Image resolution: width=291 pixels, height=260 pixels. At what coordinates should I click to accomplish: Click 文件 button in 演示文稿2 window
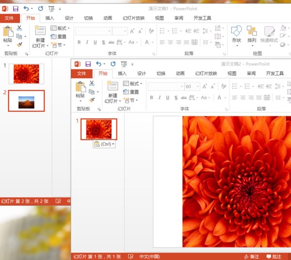81,74
